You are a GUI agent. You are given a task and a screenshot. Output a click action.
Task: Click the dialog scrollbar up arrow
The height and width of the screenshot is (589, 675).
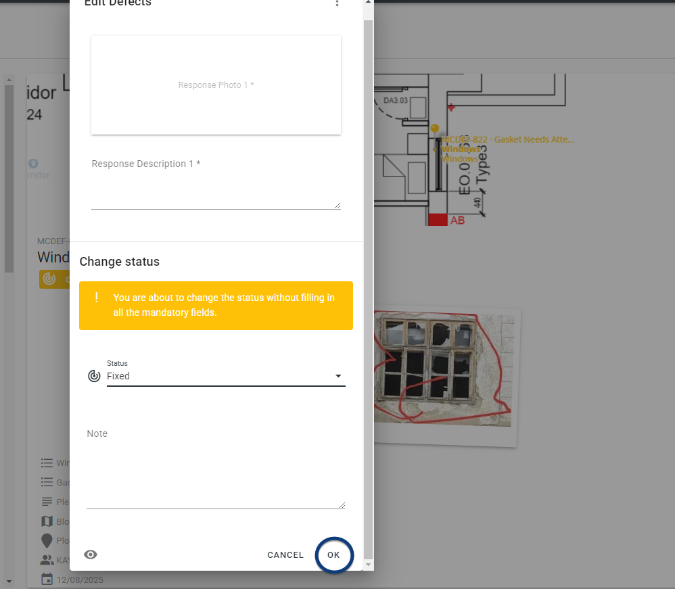coord(368,2)
